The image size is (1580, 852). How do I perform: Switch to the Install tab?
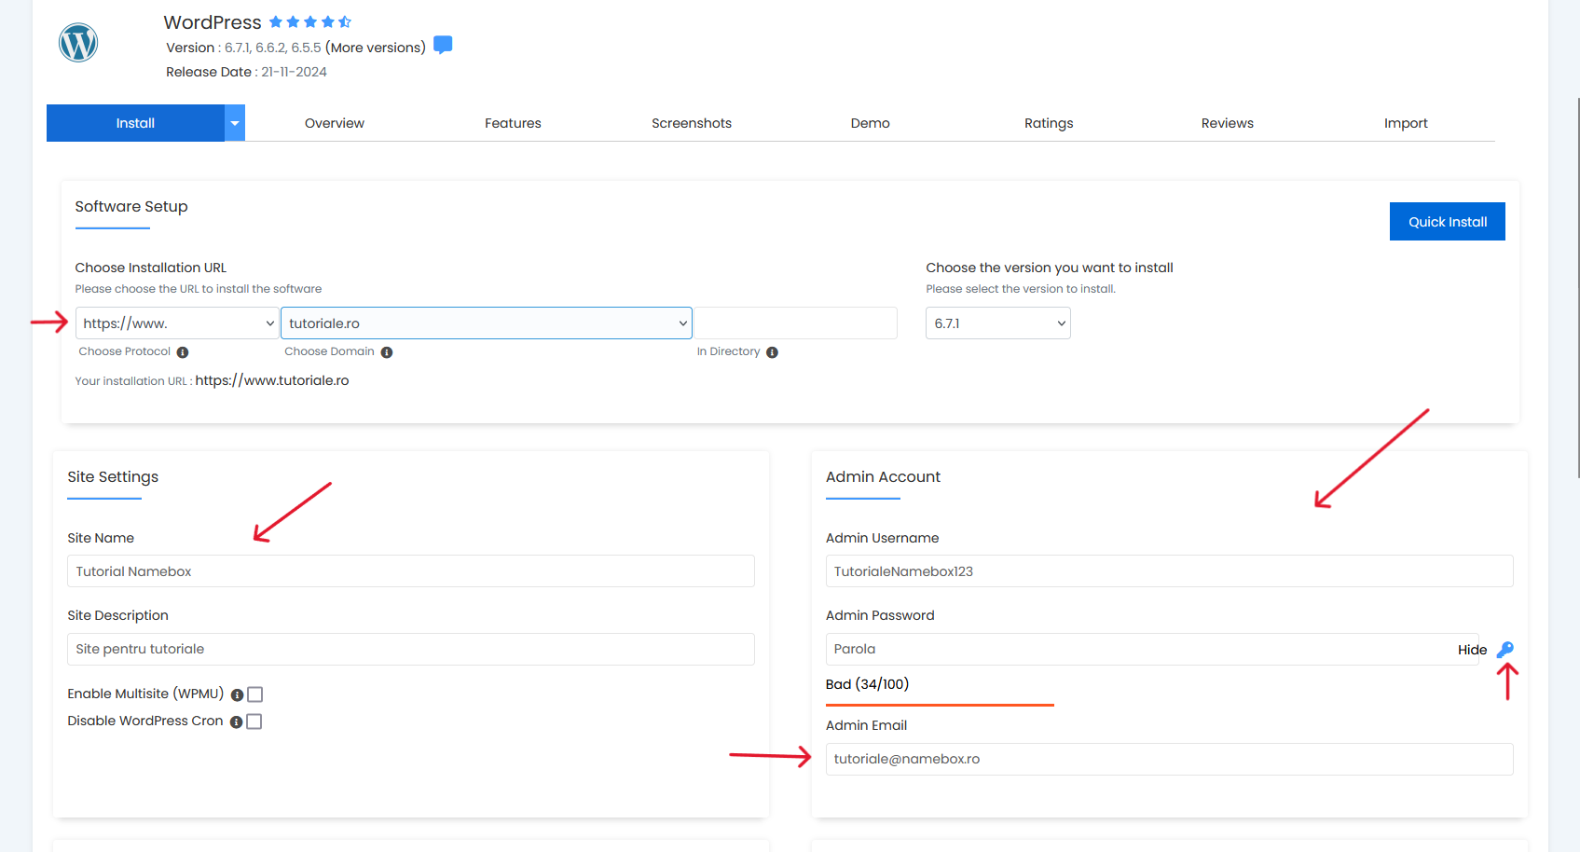135,123
